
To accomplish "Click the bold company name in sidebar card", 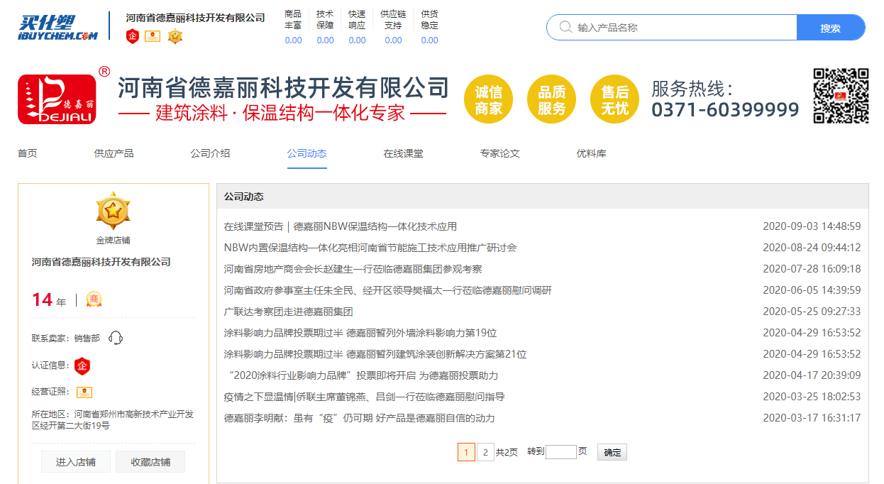I will (x=101, y=262).
